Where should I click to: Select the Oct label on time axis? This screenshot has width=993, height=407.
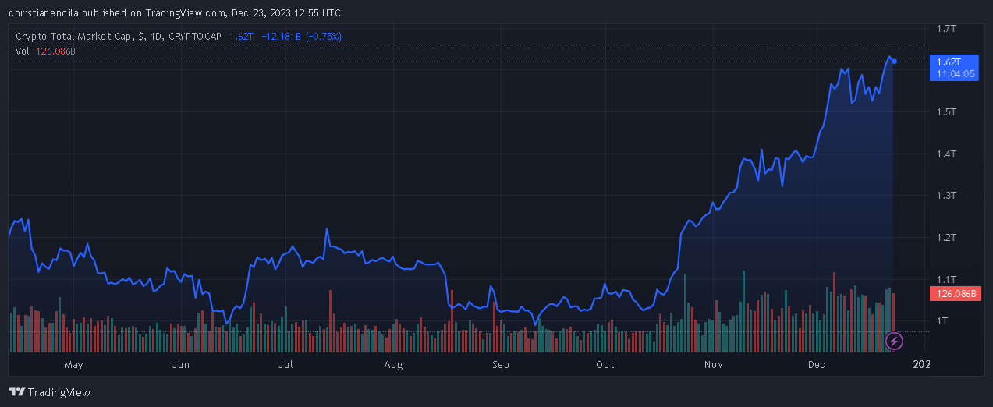click(x=605, y=364)
